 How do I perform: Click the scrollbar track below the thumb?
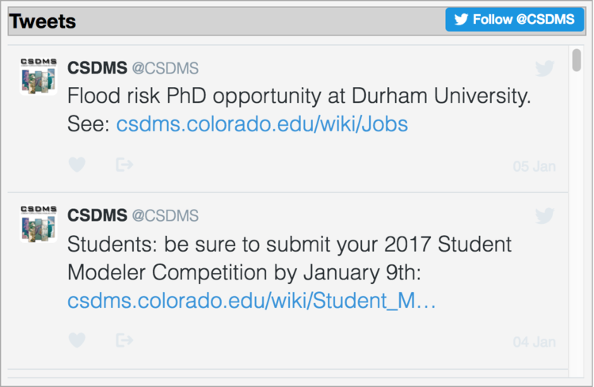click(577, 237)
